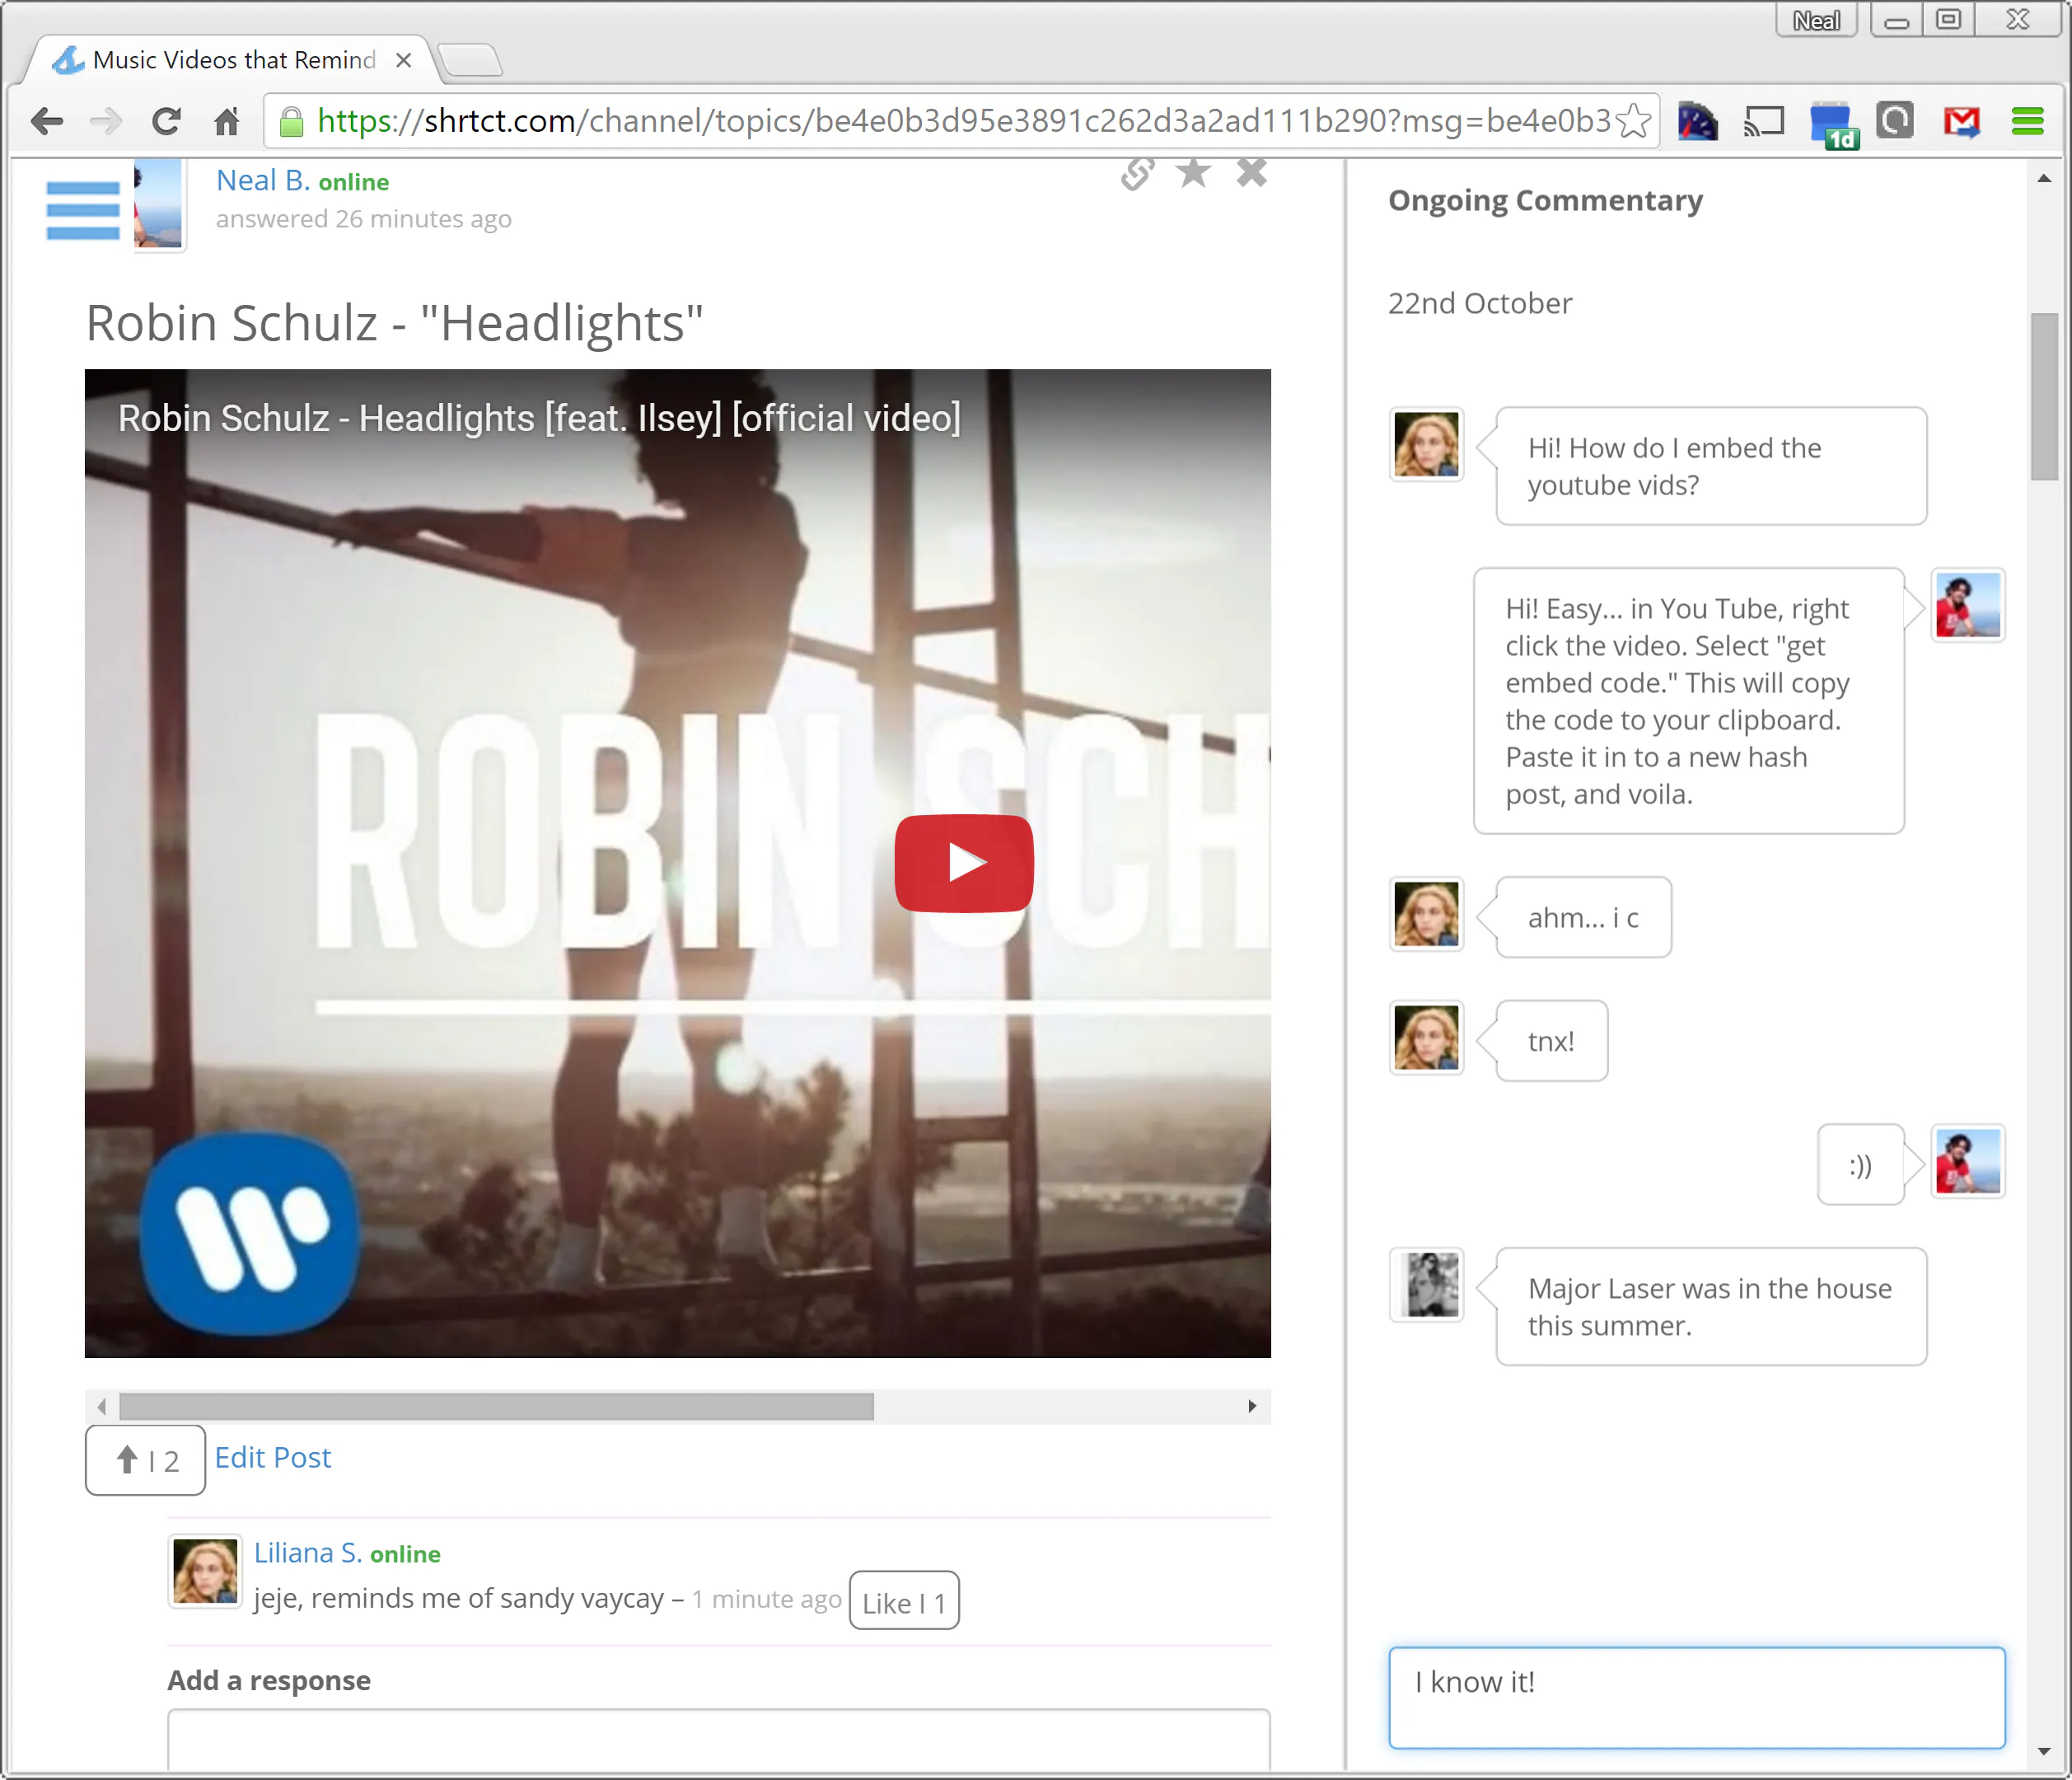The width and height of the screenshot is (2072, 1780).
Task: Click the video title 'Robin Schulz - Headlights [feat. Ilsey]'
Action: 540,418
